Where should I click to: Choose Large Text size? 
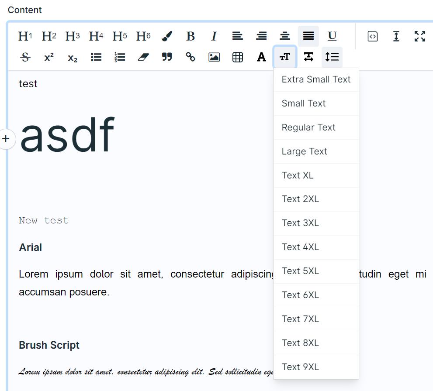tap(316, 151)
